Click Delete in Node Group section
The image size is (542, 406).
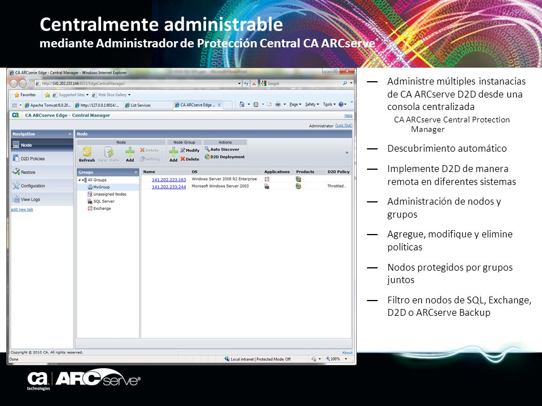coord(190,159)
